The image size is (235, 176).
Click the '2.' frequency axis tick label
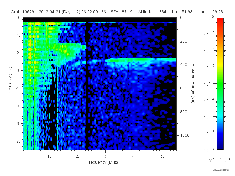pyautogui.click(x=77, y=156)
